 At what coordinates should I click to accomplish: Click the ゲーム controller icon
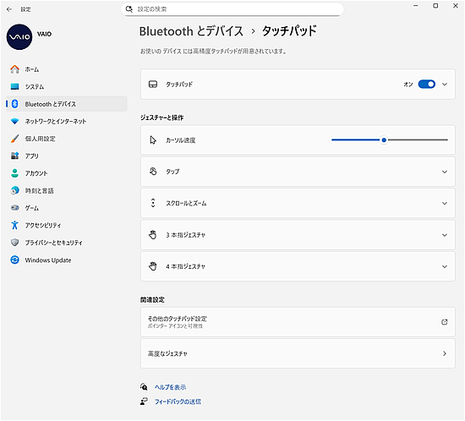pos(14,207)
